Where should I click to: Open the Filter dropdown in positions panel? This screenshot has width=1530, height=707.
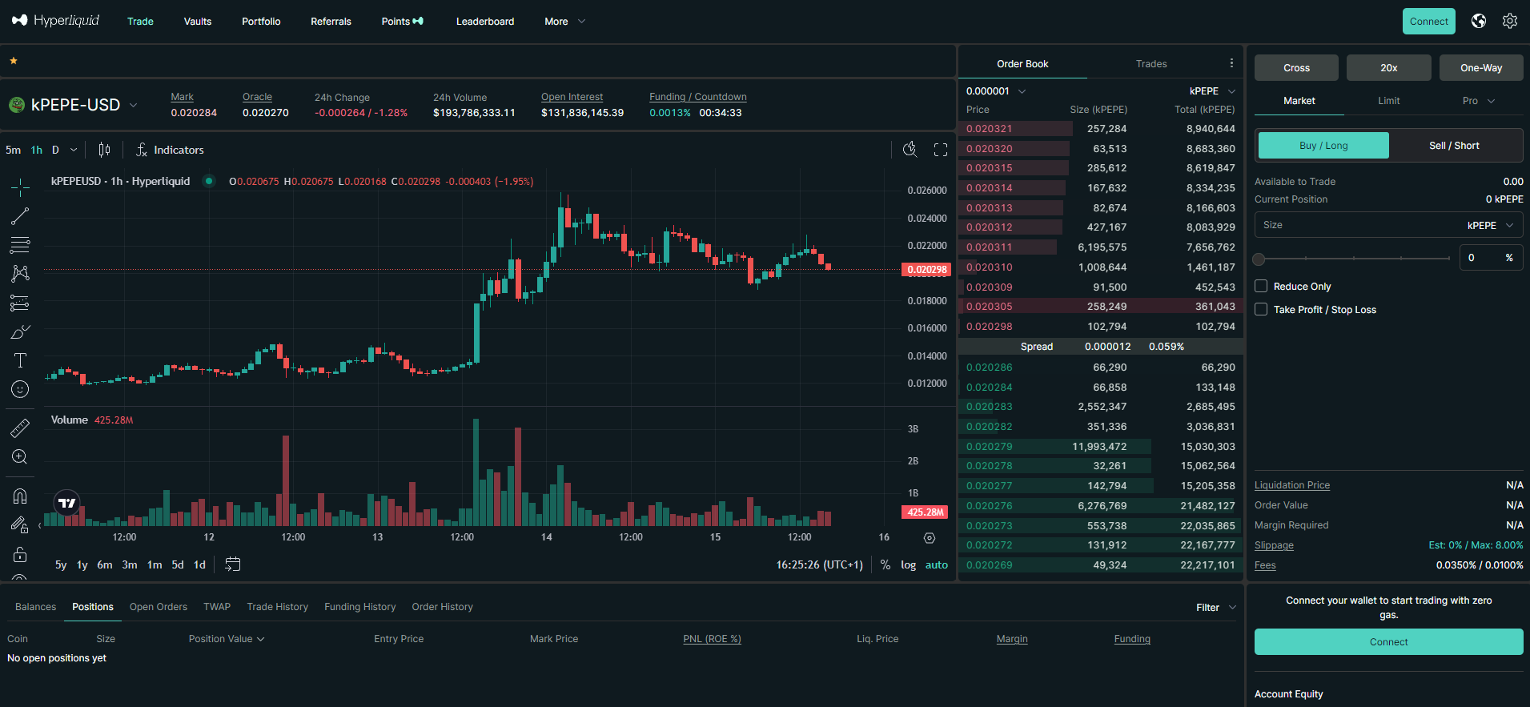click(1216, 608)
